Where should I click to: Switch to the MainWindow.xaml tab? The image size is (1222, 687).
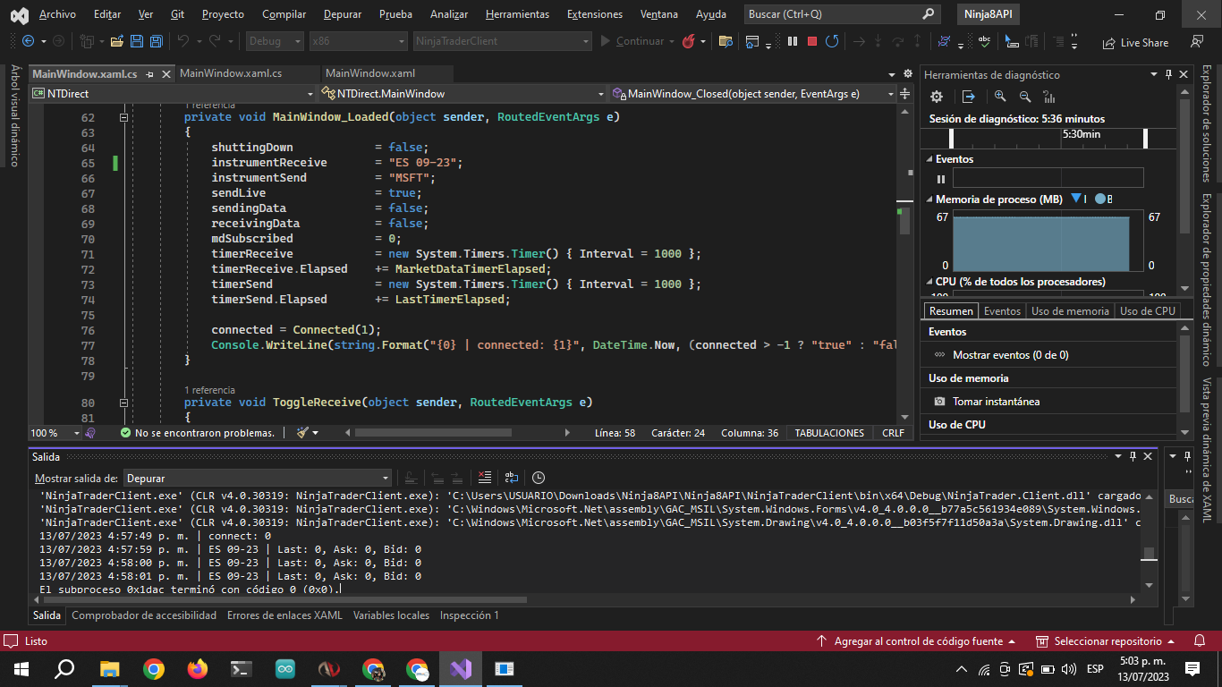point(369,73)
